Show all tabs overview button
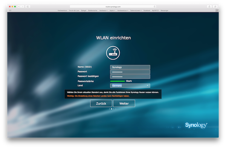 (215, 7)
